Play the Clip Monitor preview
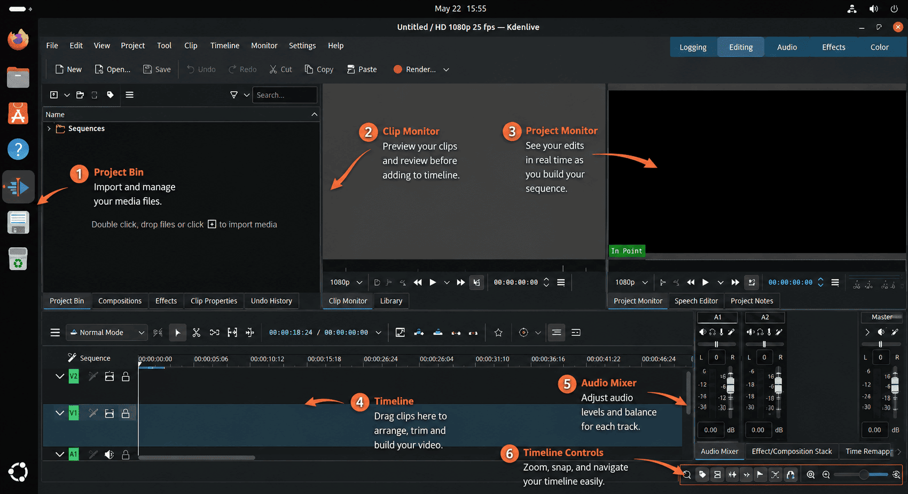 click(433, 282)
